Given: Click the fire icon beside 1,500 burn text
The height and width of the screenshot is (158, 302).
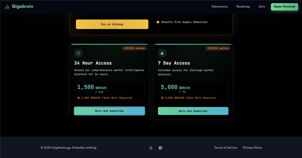Looking at the screenshot, I should click(x=79, y=98).
